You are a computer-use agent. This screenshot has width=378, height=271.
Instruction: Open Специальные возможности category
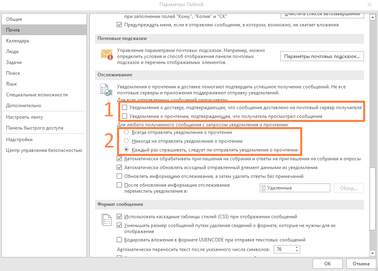click(x=44, y=95)
